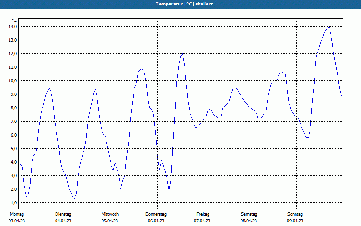Select the 'Montag' day label
The height and width of the screenshot is (226, 361).
[x=17, y=214]
